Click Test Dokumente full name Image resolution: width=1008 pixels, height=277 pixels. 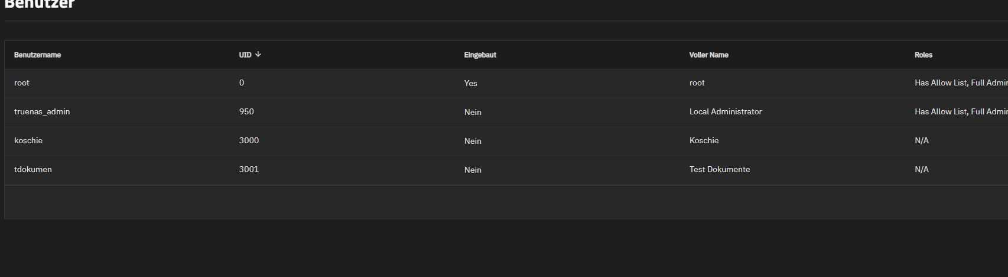[x=720, y=169]
